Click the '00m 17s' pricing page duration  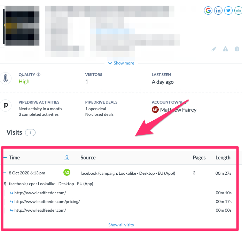(224, 202)
